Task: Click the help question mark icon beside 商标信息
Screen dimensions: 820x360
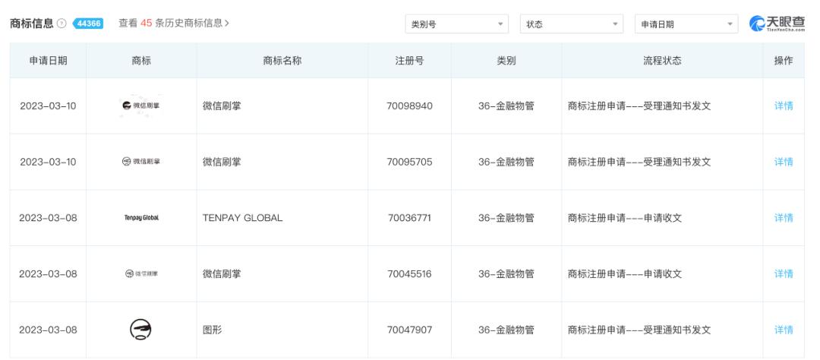Action: tap(63, 24)
